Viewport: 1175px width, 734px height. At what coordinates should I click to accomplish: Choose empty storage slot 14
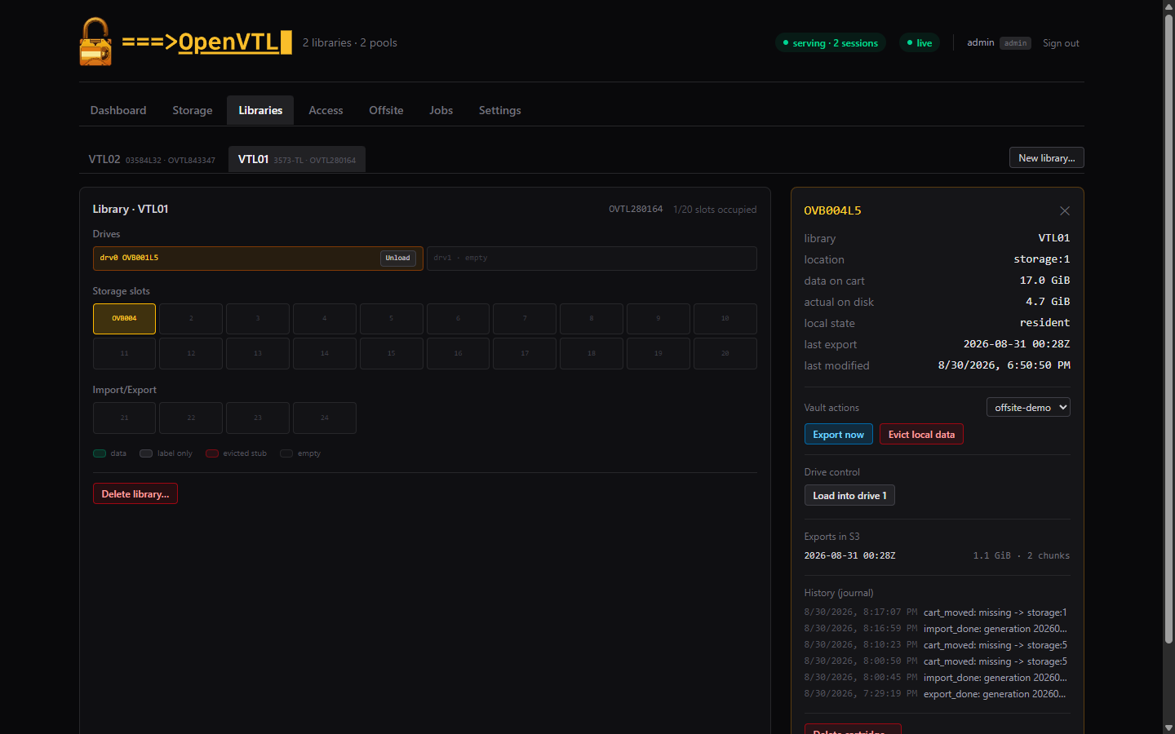pos(325,354)
